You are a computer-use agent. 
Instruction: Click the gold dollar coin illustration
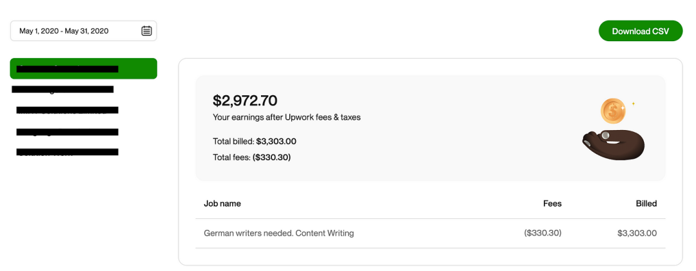point(613,111)
